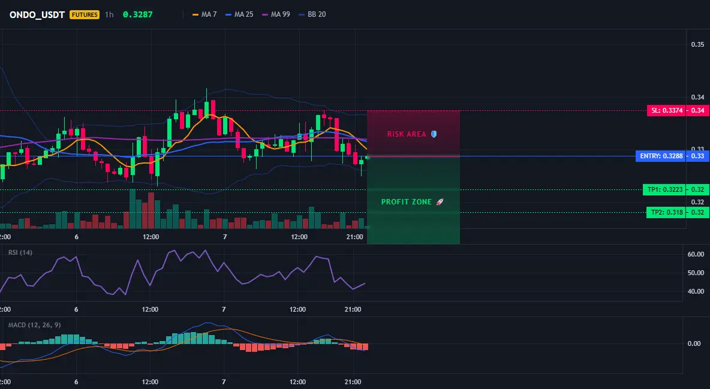Click the ENTRY: 0.3288 price tag
The width and height of the screenshot is (710, 389).
tap(660, 156)
